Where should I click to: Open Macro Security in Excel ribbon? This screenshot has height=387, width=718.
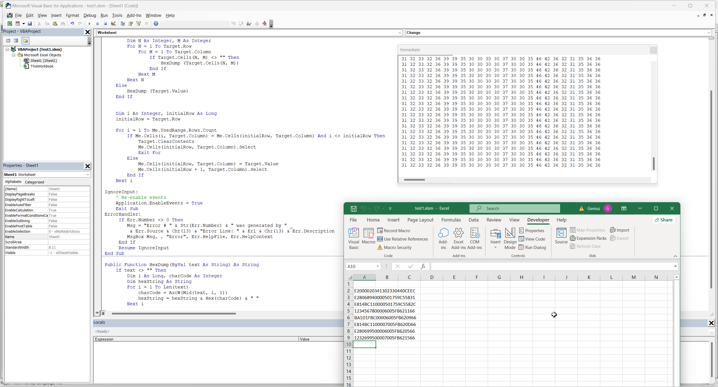pyautogui.click(x=397, y=247)
